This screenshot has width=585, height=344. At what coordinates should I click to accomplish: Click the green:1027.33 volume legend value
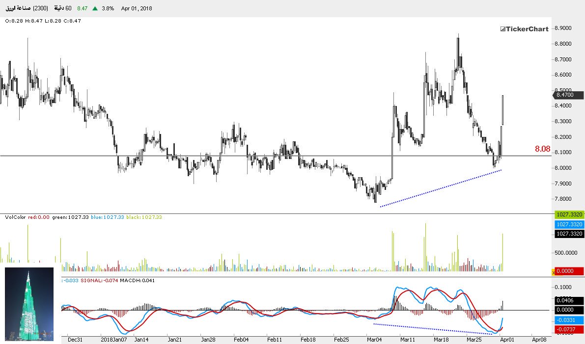pos(70,217)
